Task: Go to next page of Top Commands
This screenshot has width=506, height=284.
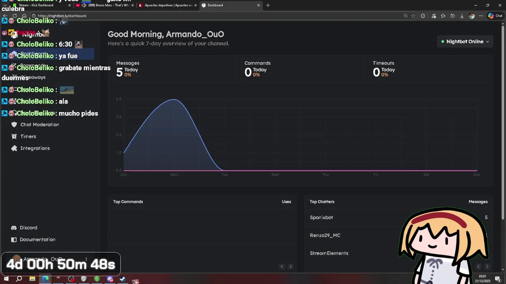Action: click(291, 267)
